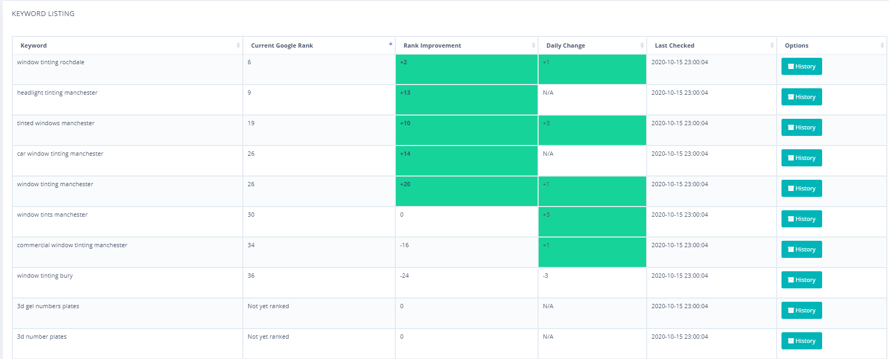Viewport: 889px width, 359px height.
Task: Sort table by Keyword column
Action: [127, 45]
